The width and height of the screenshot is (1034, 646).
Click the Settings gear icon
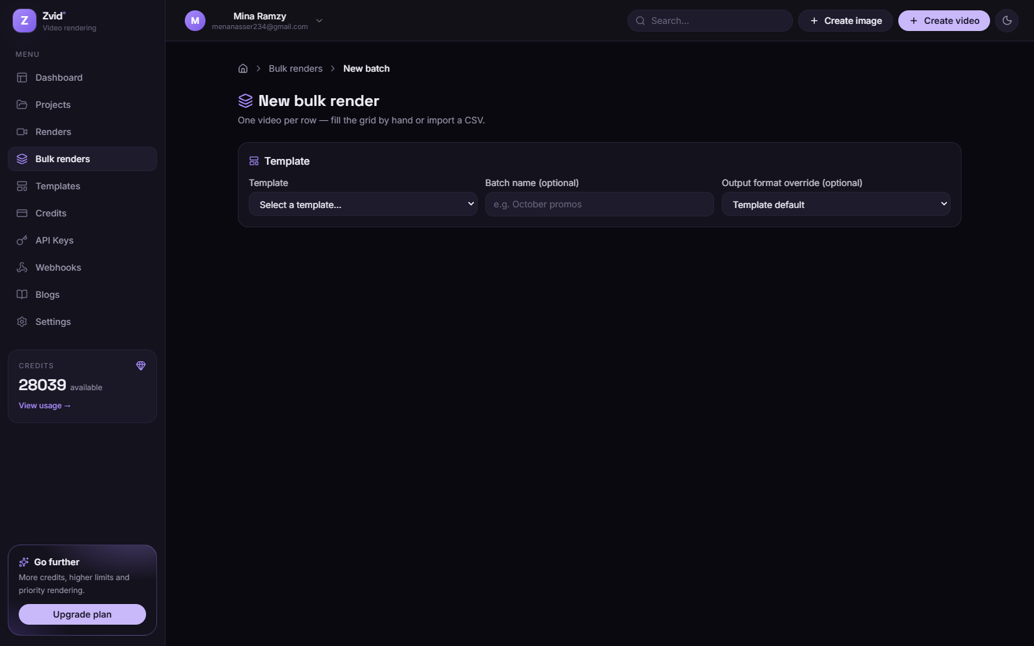click(x=22, y=322)
